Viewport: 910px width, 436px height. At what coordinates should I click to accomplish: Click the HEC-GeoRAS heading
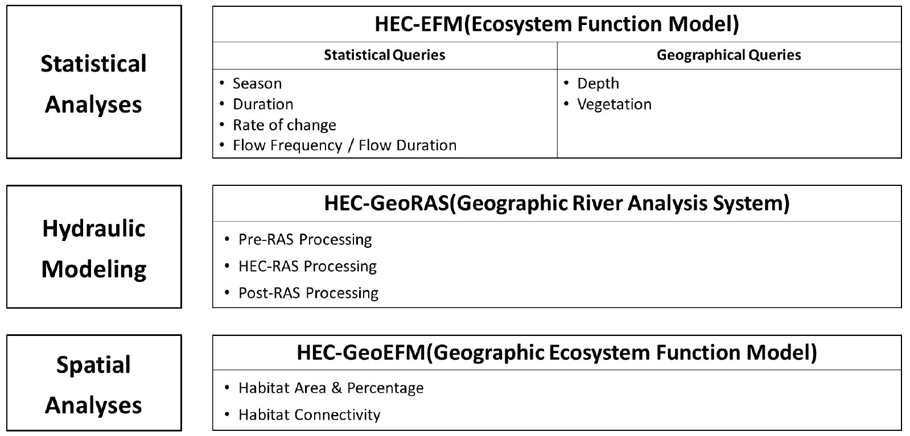557,204
